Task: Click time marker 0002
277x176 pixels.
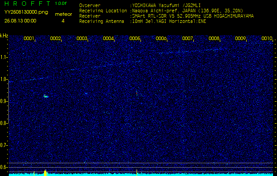Action: click(55, 38)
